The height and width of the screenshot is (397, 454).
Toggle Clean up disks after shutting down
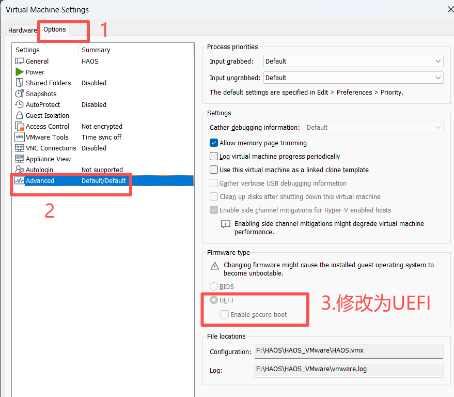coord(214,196)
